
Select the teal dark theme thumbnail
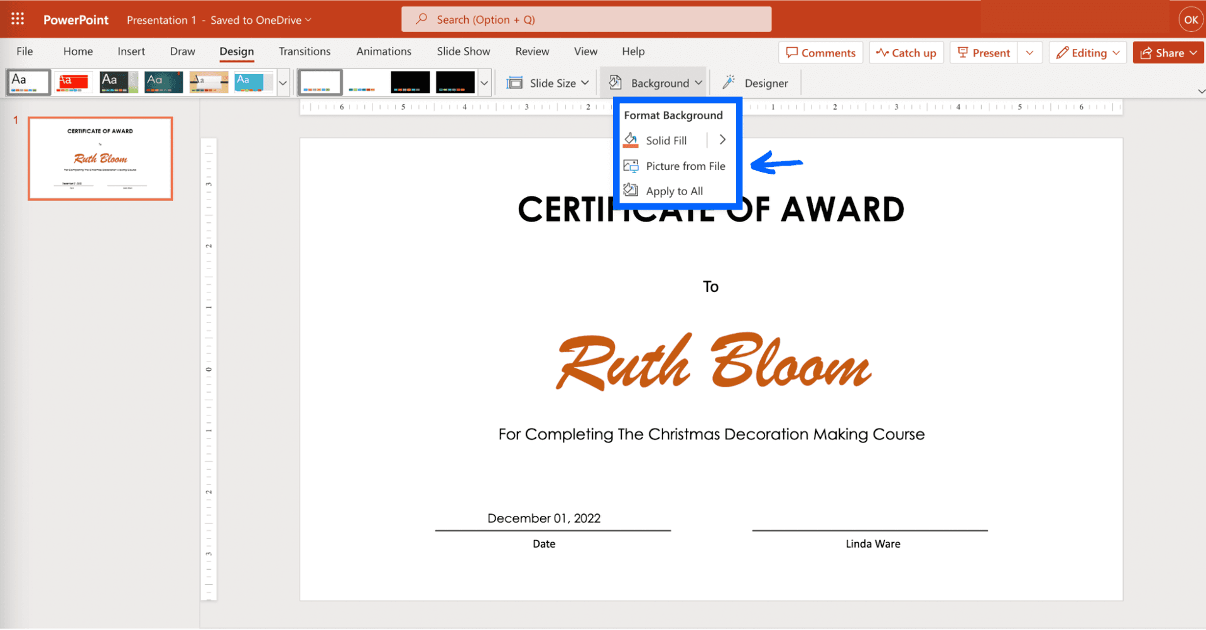pos(163,82)
